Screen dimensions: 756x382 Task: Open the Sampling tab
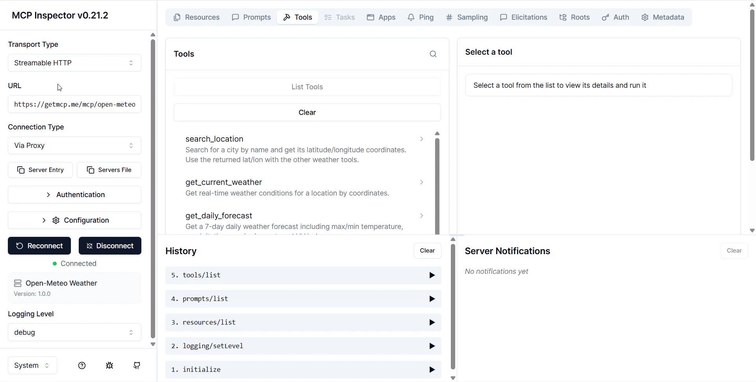(467, 17)
